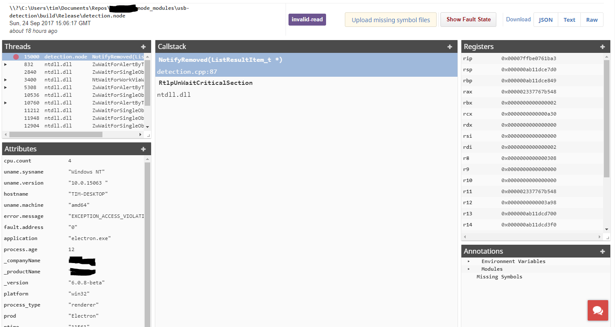Screen dimensions: 615x327
Task: Download crash in Raw format
Action: 592,20
